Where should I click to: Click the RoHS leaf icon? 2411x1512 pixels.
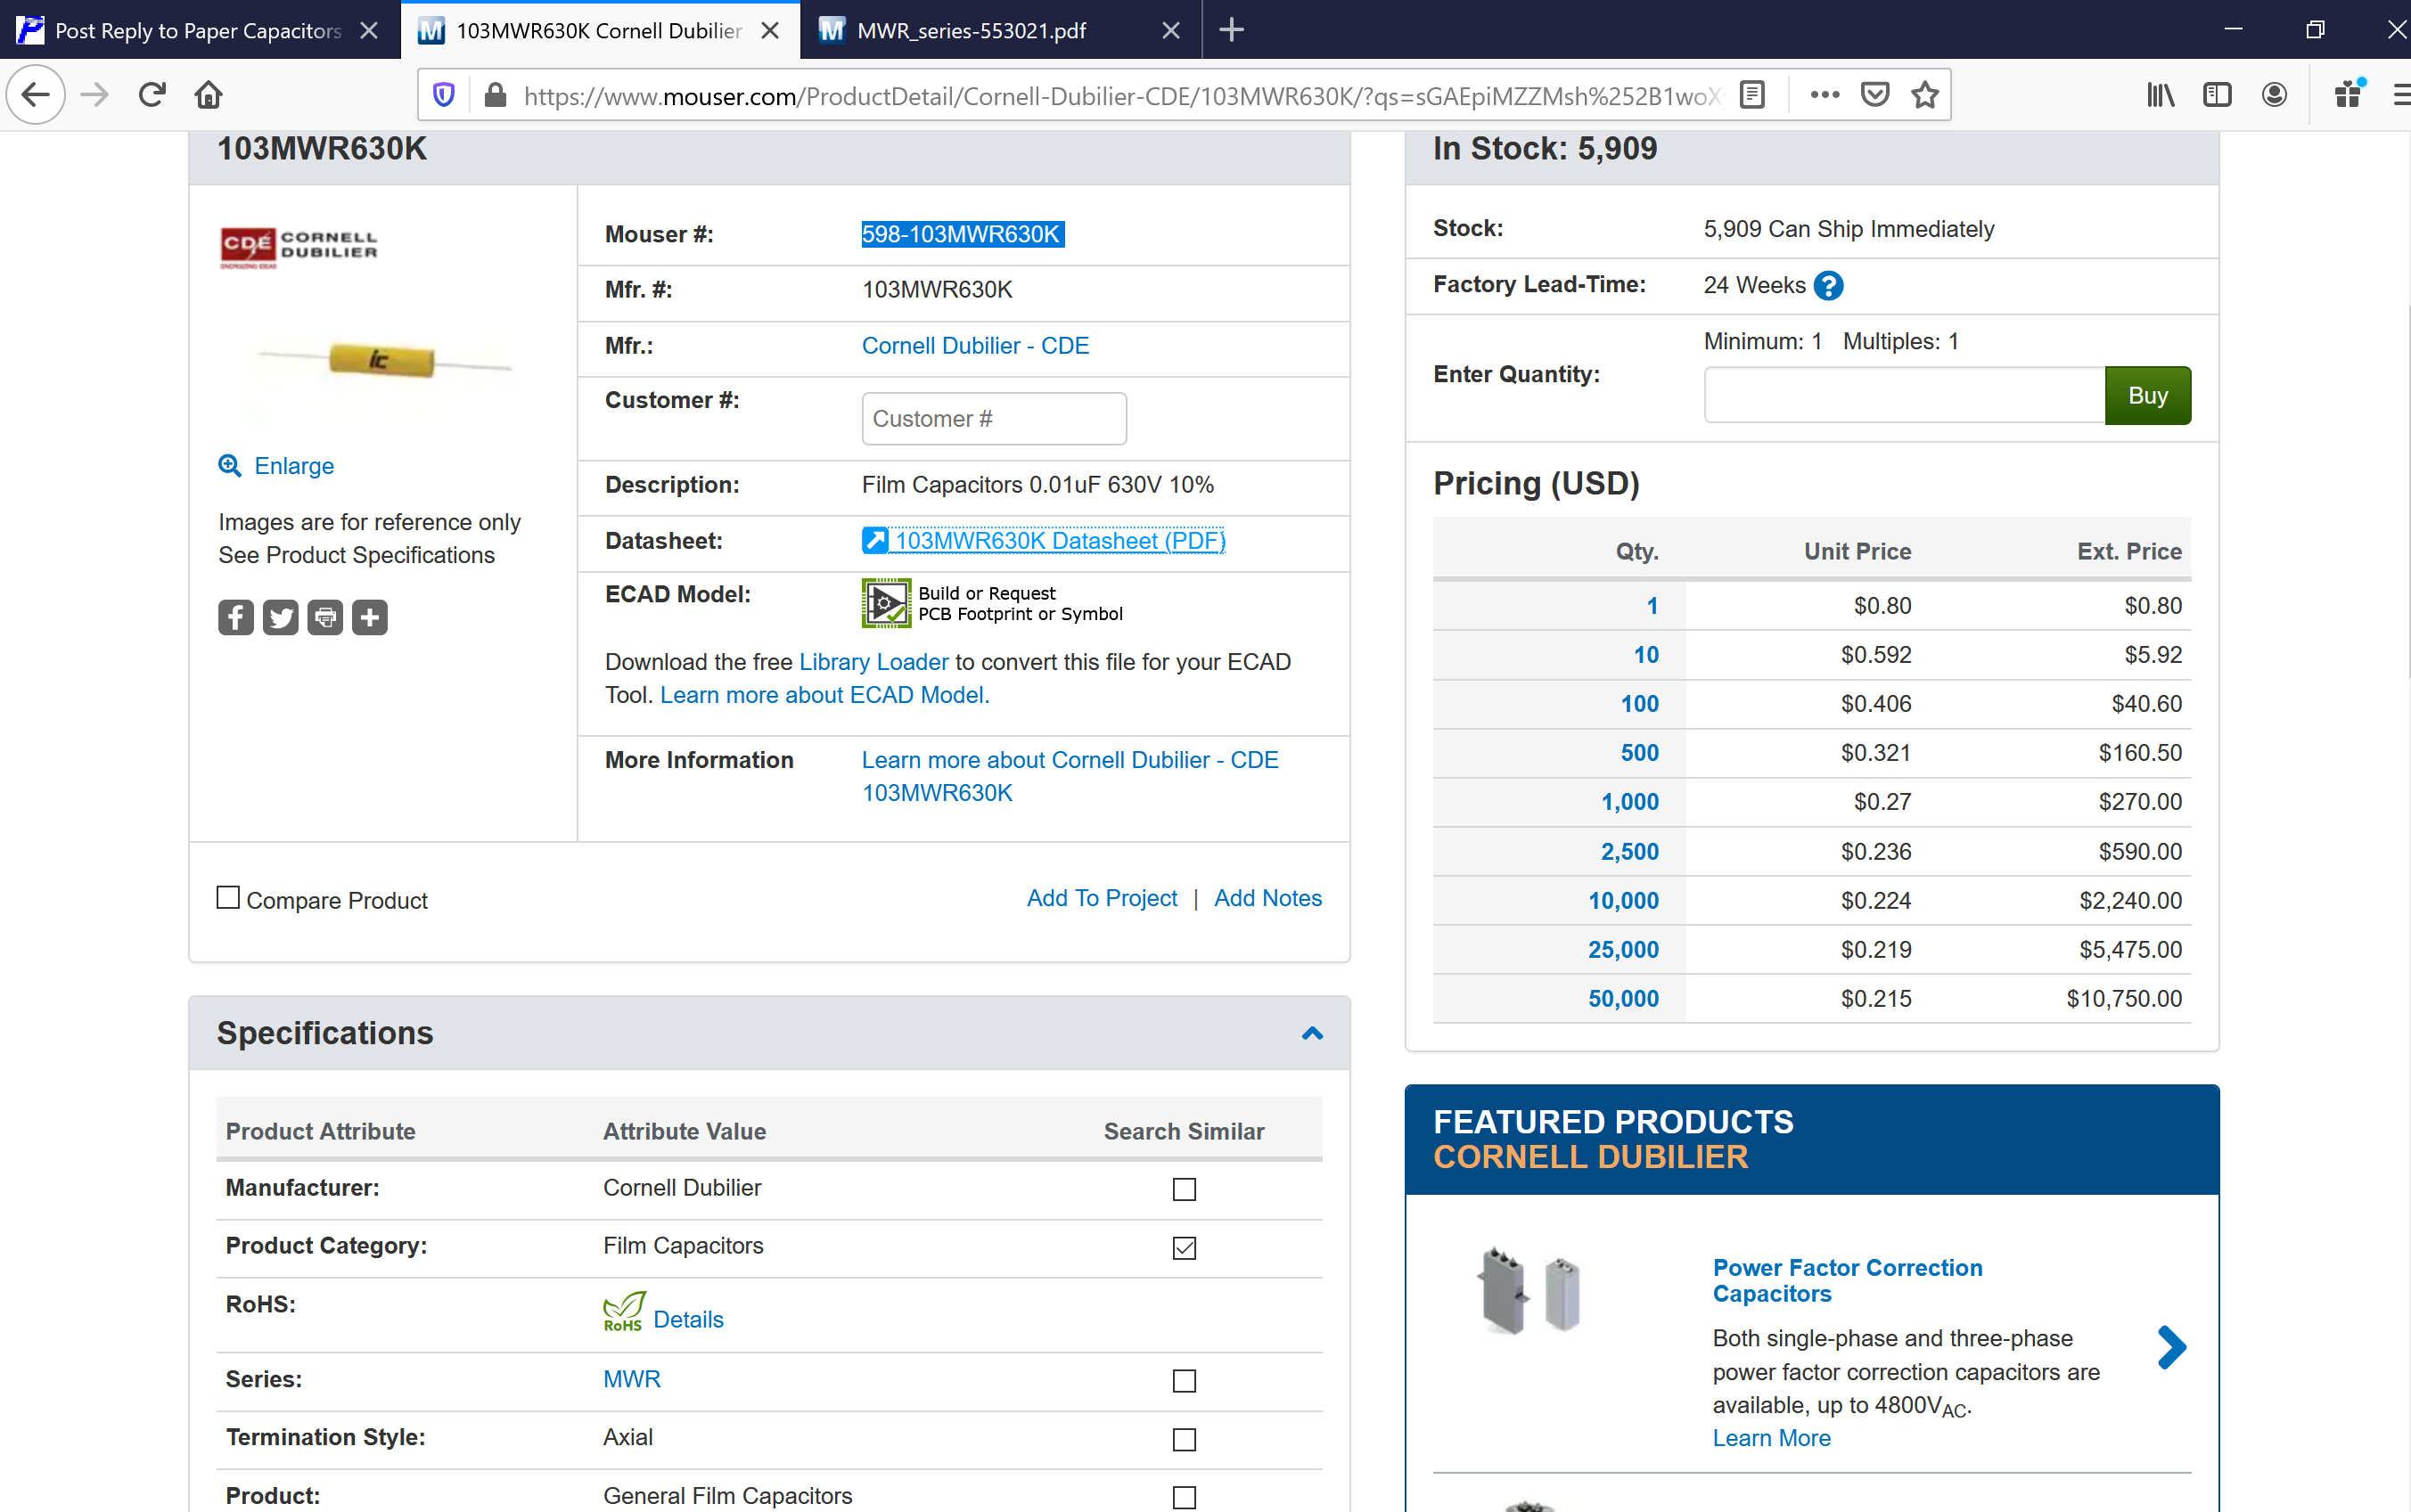[624, 1312]
